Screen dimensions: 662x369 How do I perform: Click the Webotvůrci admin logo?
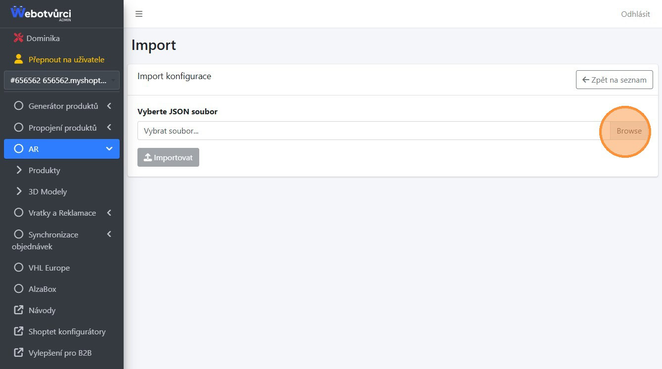[41, 13]
